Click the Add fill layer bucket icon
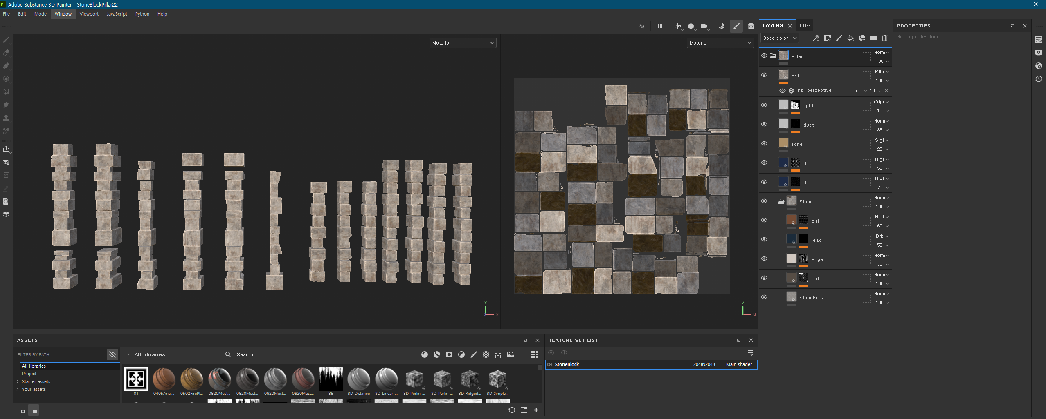Image resolution: width=1046 pixels, height=419 pixels. [x=850, y=38]
